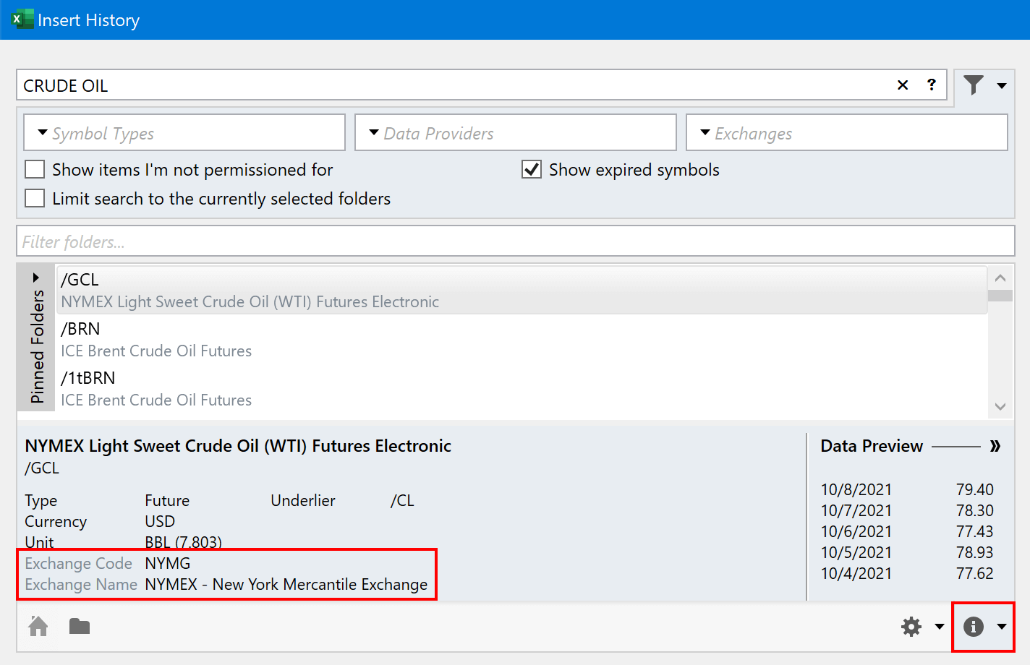Open search help question mark
This screenshot has width=1030, height=665.
click(x=932, y=85)
